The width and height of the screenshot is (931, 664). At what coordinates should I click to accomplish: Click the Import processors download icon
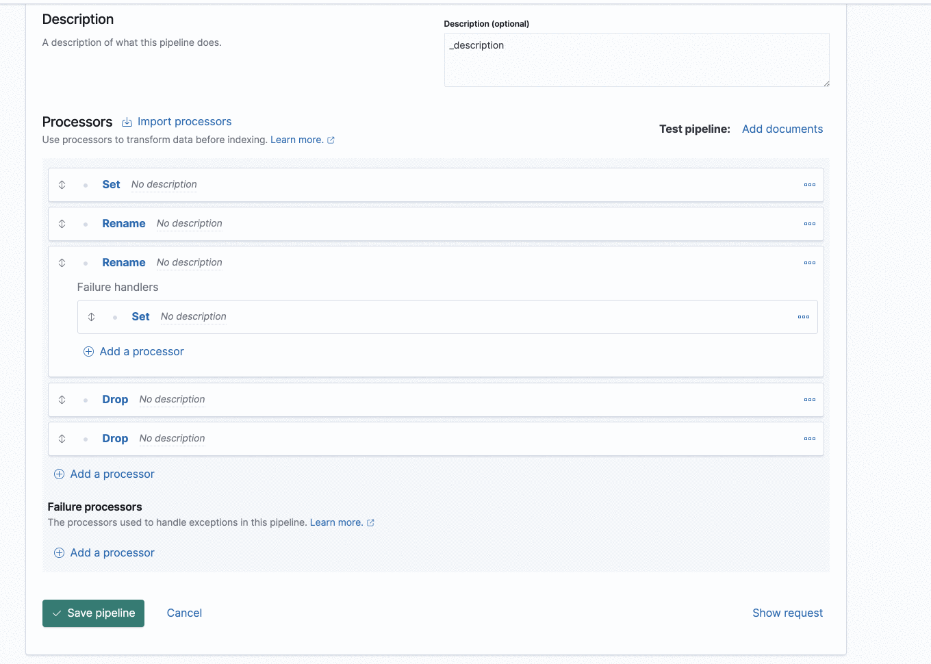point(127,123)
